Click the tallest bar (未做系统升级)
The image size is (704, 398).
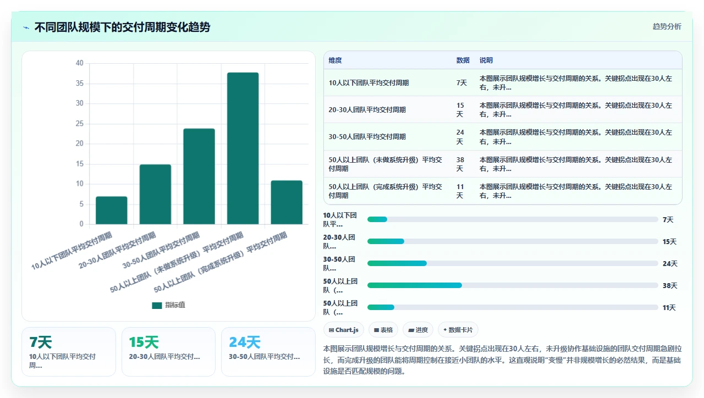point(243,148)
